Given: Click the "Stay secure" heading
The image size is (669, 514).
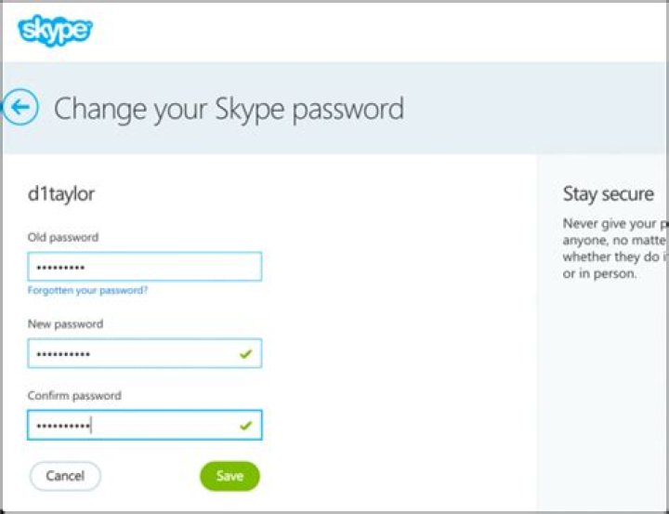Looking at the screenshot, I should (608, 194).
